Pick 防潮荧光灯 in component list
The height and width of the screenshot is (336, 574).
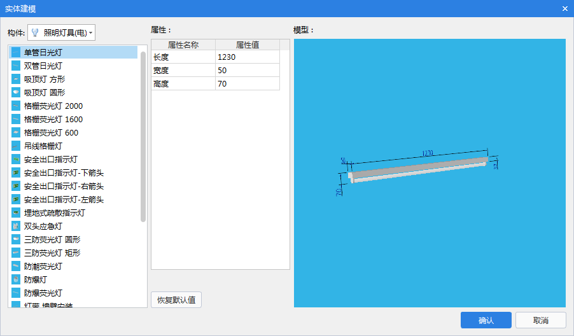point(43,266)
